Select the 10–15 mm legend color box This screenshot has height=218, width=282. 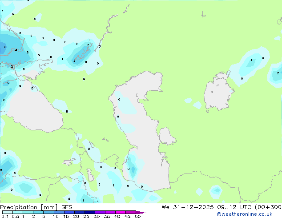[x=59, y=212]
